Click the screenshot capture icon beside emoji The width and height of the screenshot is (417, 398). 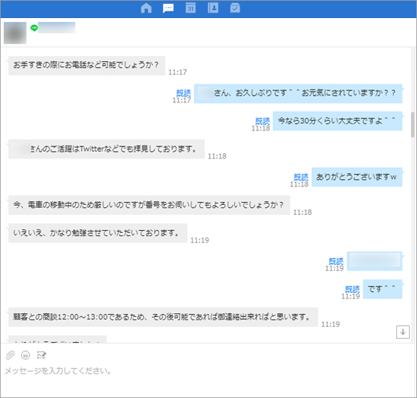41,355
